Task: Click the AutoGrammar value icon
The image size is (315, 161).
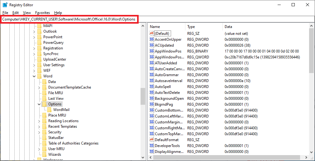Action: pyautogui.click(x=151, y=75)
